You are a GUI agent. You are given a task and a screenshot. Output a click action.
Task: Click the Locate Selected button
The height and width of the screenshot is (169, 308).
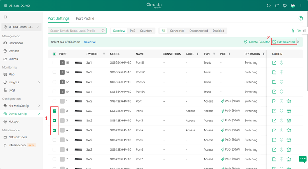257,42
